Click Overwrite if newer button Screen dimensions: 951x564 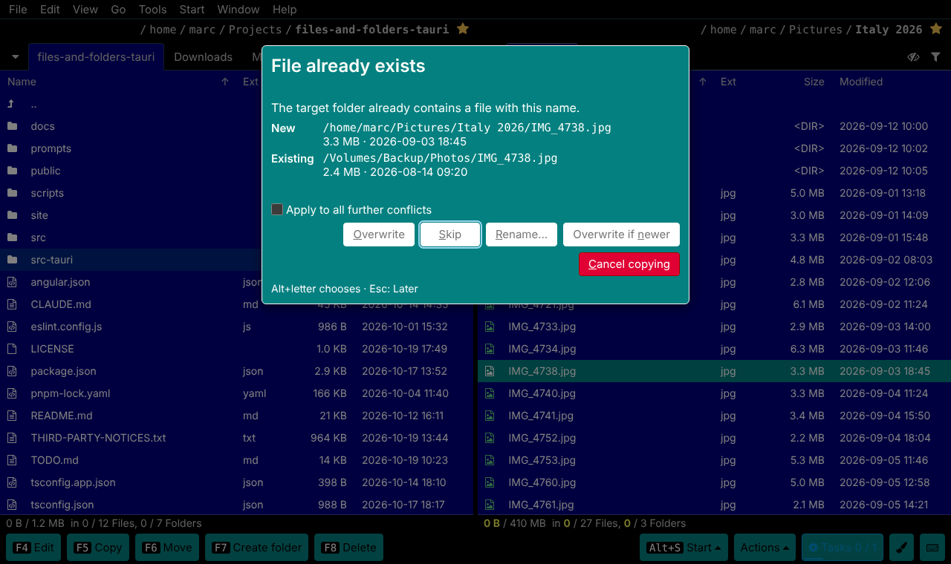point(621,235)
